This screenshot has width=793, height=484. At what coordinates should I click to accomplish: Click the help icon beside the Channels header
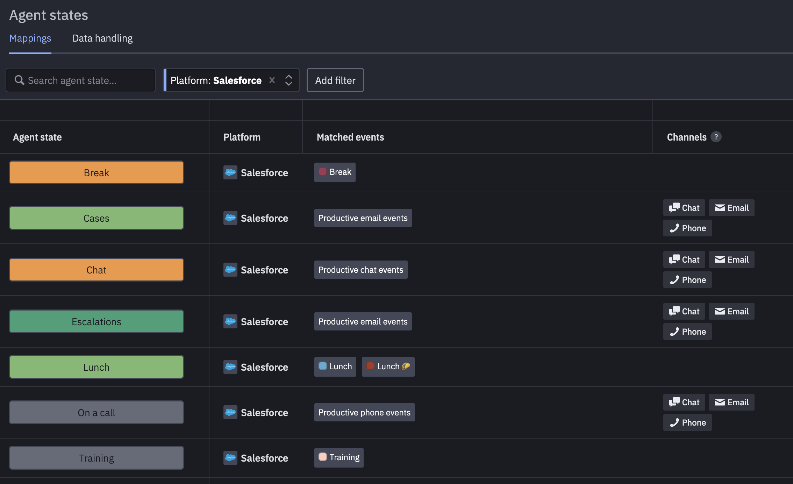[x=717, y=137]
